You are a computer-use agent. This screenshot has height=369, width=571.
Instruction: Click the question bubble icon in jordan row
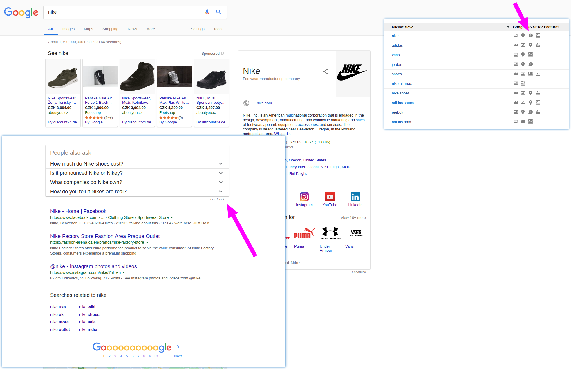[x=530, y=64]
